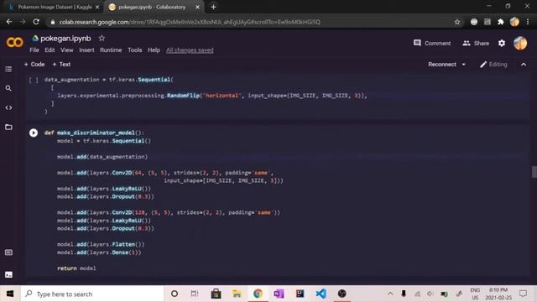The image size is (537, 302).
Task: Select the pokegan.ipynb Colaboratory tab
Action: [153, 7]
